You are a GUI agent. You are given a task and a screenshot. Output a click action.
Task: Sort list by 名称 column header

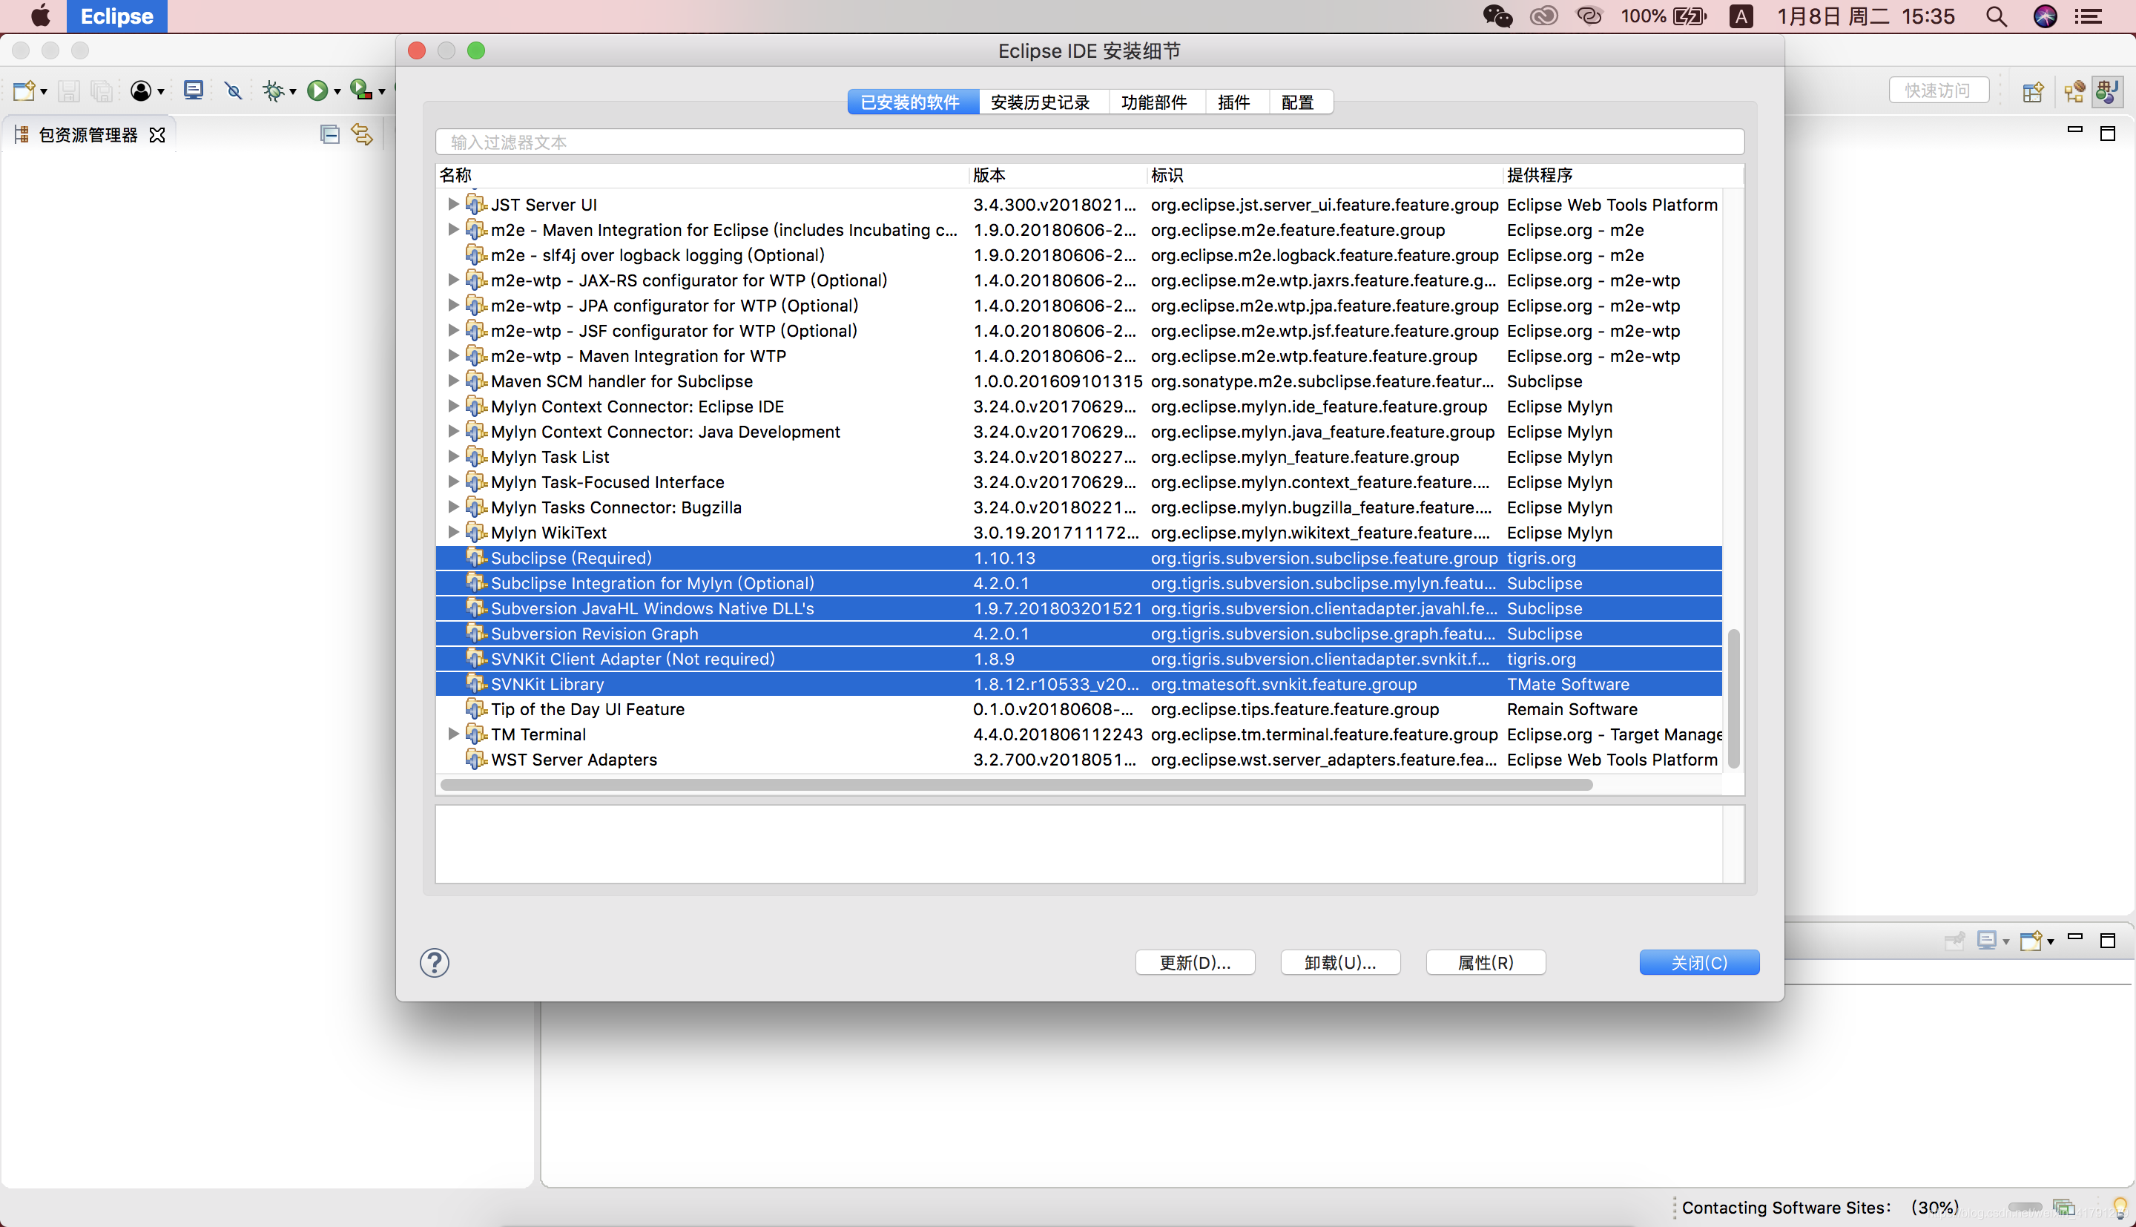point(702,175)
